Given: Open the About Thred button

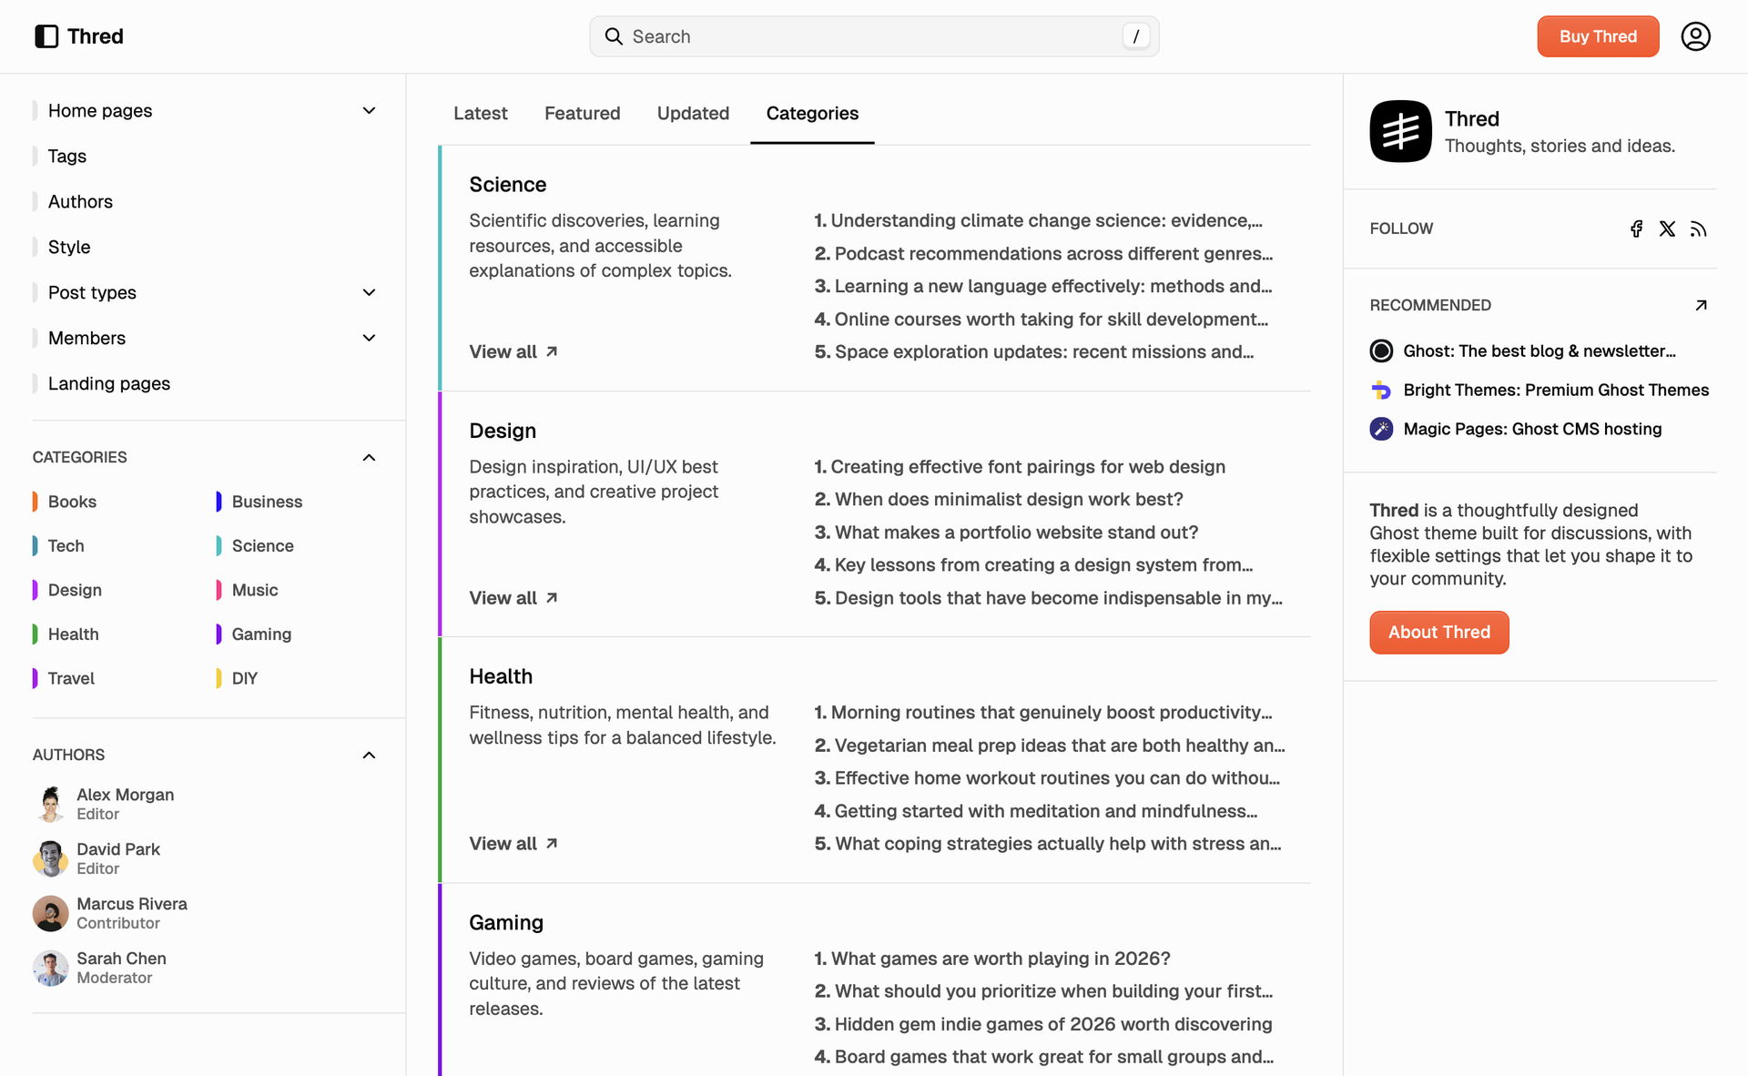Looking at the screenshot, I should 1438,632.
